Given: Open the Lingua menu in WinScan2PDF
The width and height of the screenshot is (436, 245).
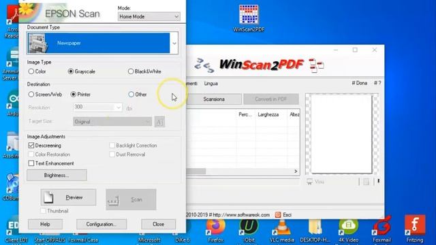Looking at the screenshot, I should (x=211, y=83).
